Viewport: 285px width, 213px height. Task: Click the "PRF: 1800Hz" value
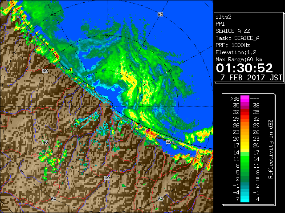[232, 45]
